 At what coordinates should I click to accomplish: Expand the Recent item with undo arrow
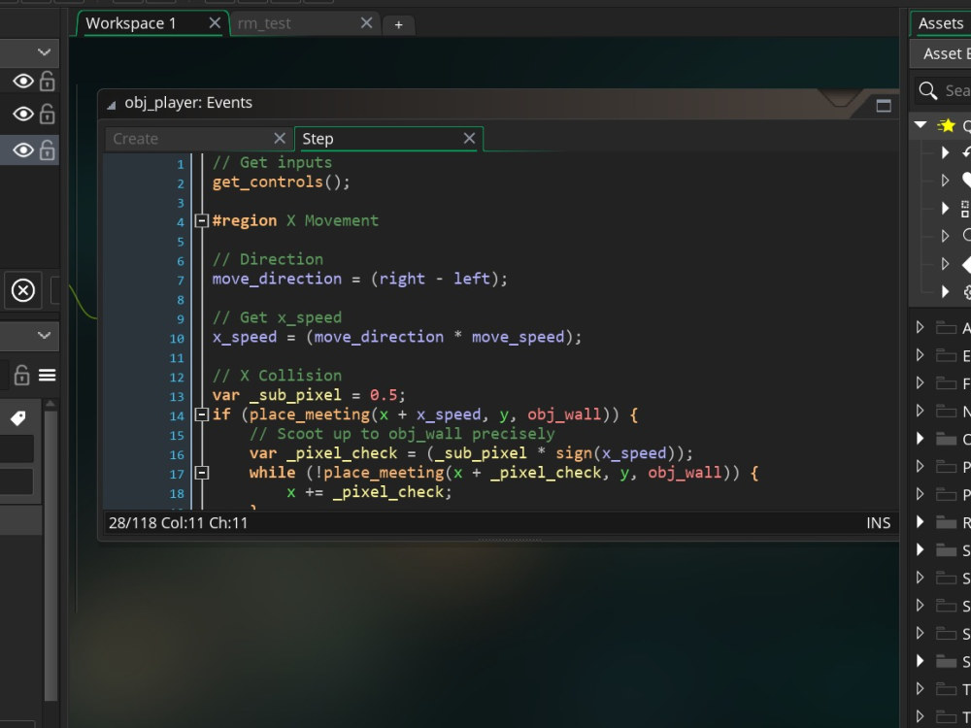coord(945,152)
